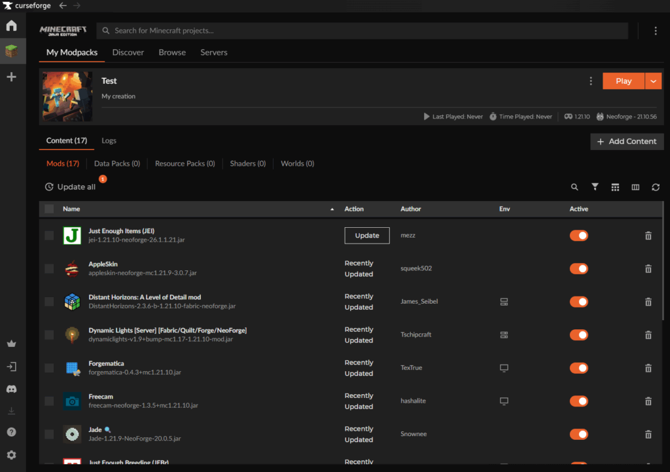Switch to grid view icon
Image resolution: width=670 pixels, height=472 pixels.
click(615, 187)
